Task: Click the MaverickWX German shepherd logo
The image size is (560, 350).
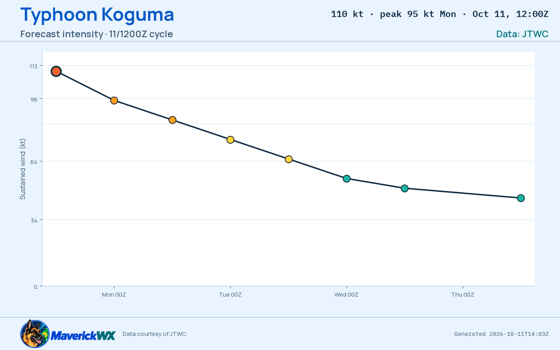Action: pos(35,334)
